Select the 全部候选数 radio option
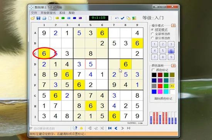 click(152, 34)
